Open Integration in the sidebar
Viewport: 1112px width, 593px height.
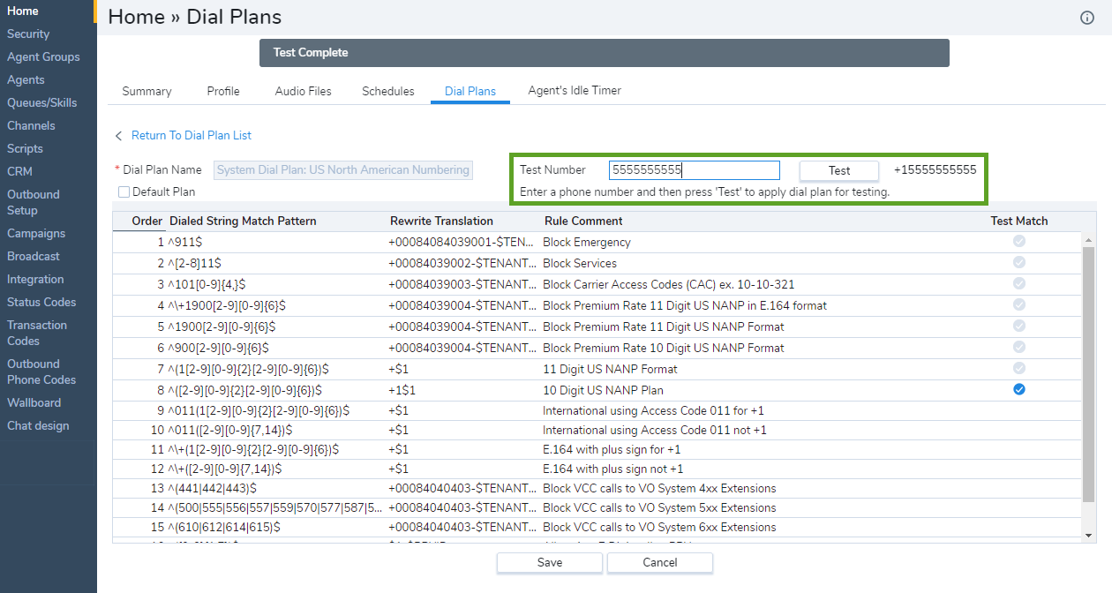pyautogui.click(x=35, y=279)
